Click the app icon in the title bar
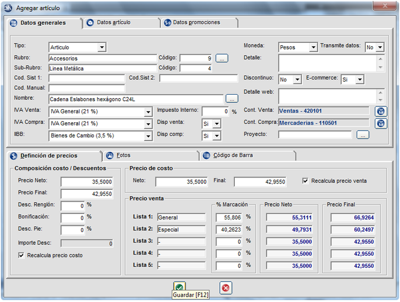The width and height of the screenshot is (400, 302). point(8,8)
